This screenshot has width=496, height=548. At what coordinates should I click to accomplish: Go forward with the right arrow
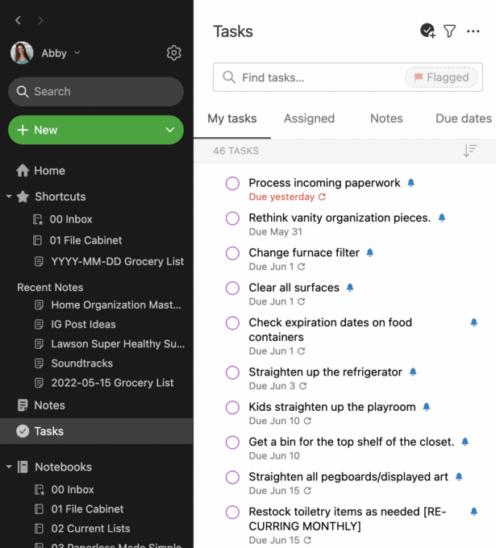point(40,20)
